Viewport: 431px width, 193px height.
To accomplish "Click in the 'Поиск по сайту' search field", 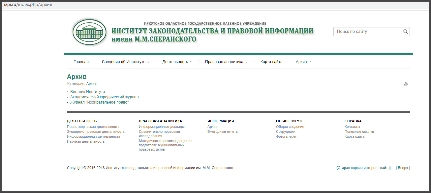I will tap(367, 32).
